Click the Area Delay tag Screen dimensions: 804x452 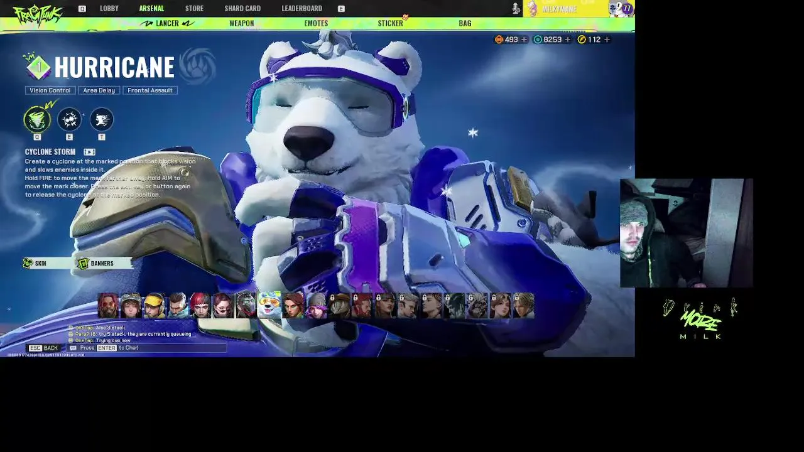coord(99,90)
